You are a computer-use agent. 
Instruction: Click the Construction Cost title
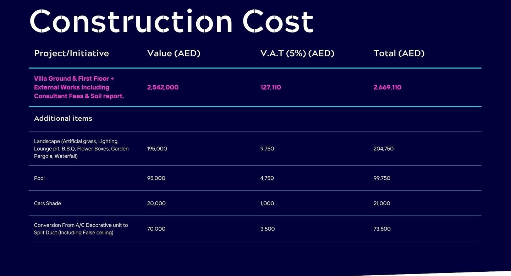pyautogui.click(x=172, y=21)
